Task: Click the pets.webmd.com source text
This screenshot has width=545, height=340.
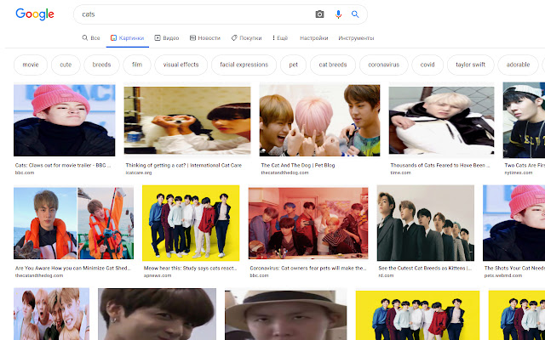Action: click(x=503, y=275)
